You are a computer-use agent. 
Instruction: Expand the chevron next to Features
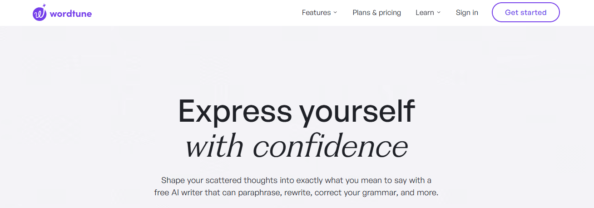[x=335, y=13]
